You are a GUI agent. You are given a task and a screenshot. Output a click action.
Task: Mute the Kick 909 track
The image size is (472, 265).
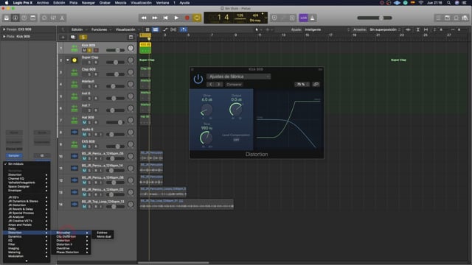[x=84, y=50]
